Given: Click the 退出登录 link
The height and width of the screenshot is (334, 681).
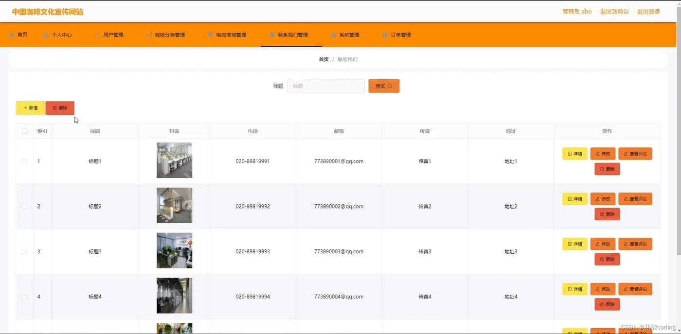Looking at the screenshot, I should point(648,12).
